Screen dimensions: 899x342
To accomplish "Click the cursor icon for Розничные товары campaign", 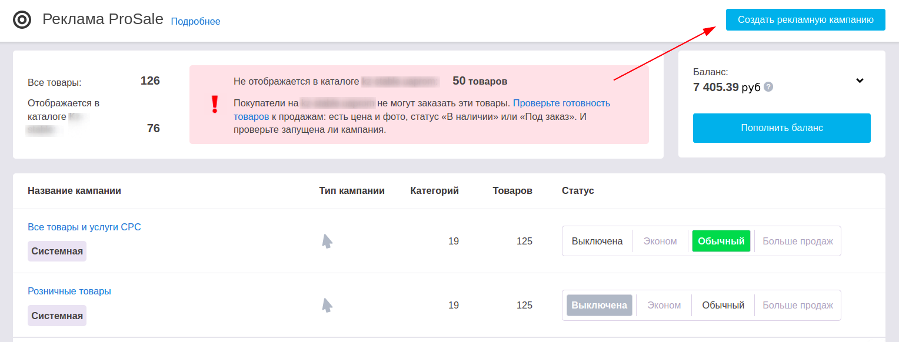I will (x=327, y=305).
